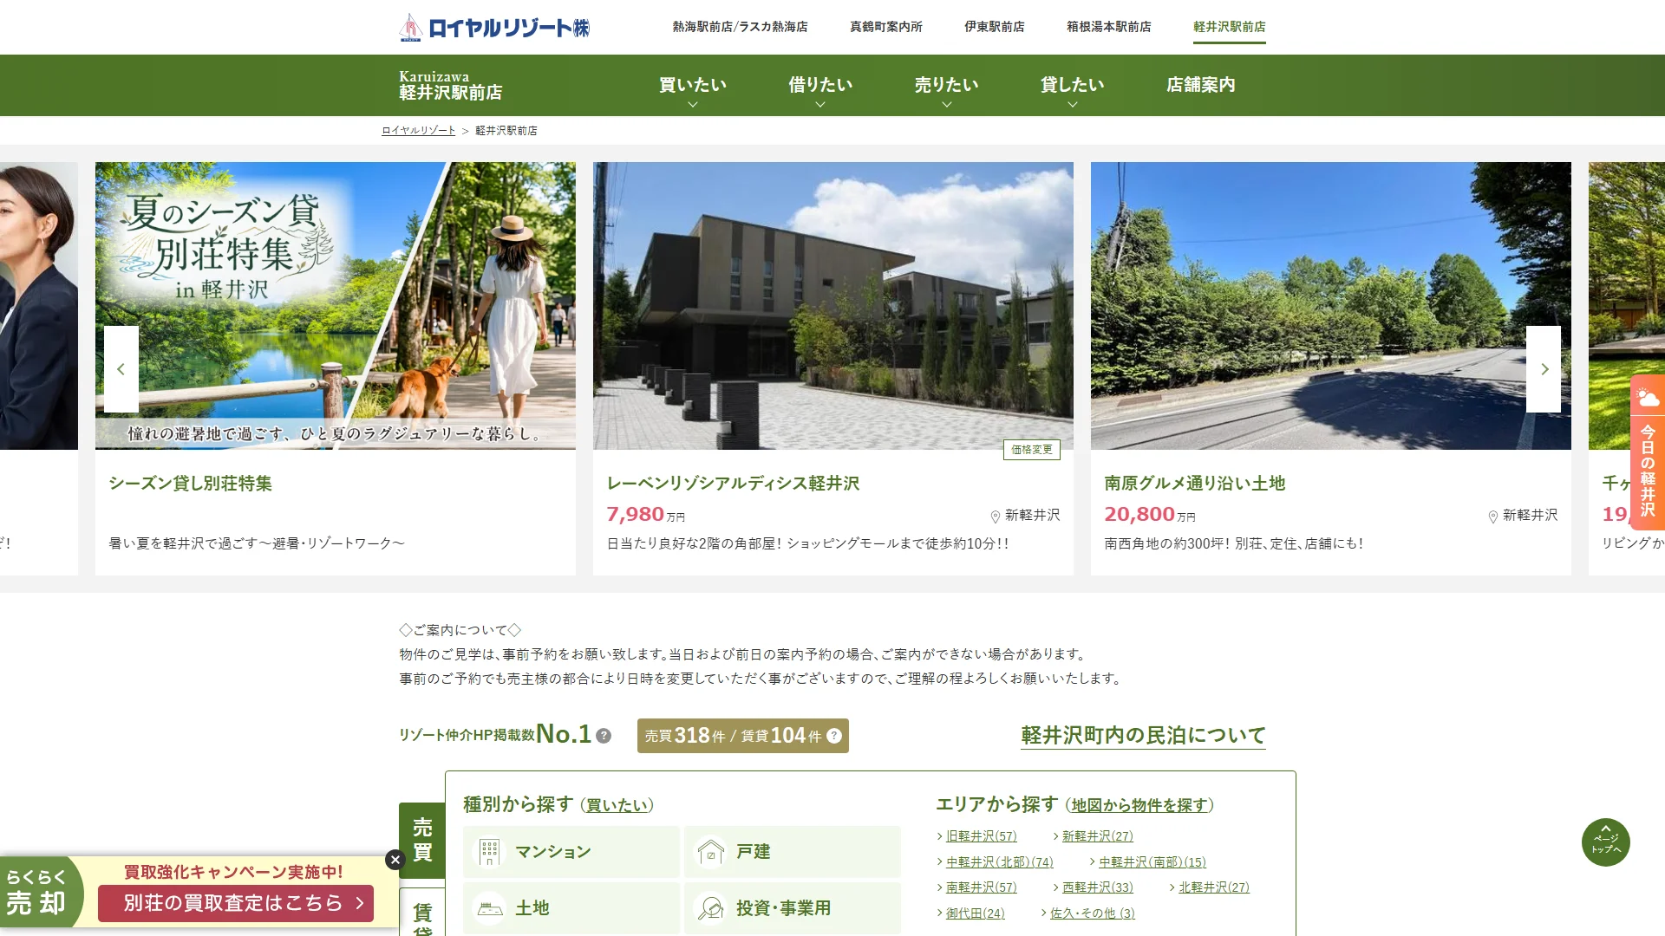1665x936 pixels.
Task: Show next carousel slide
Action: tap(1544, 369)
